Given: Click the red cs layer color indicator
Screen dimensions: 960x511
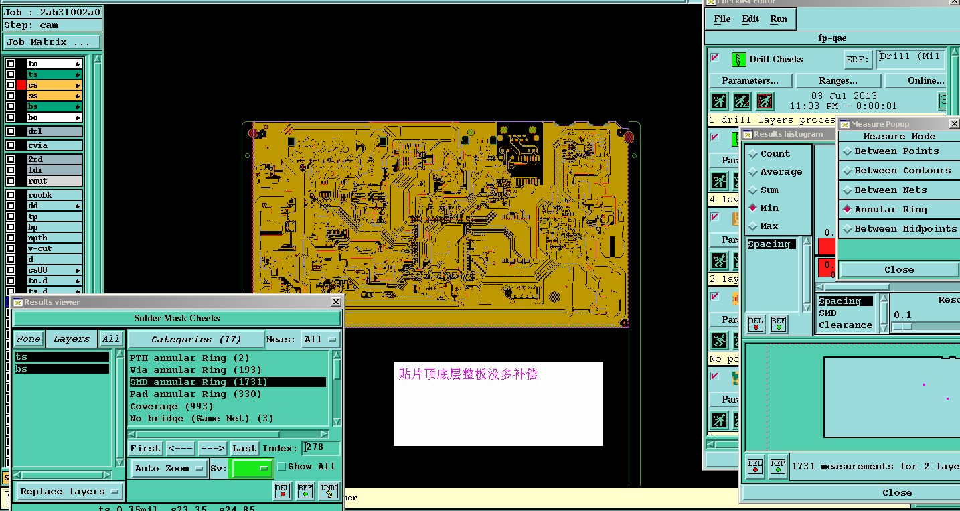Looking at the screenshot, I should click(21, 85).
